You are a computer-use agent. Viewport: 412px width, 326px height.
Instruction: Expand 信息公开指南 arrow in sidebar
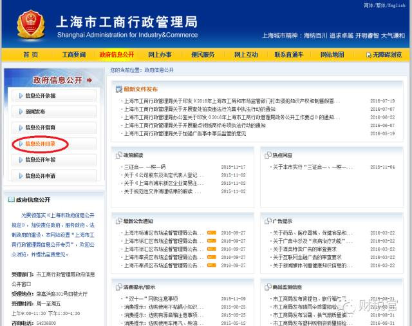(21, 128)
